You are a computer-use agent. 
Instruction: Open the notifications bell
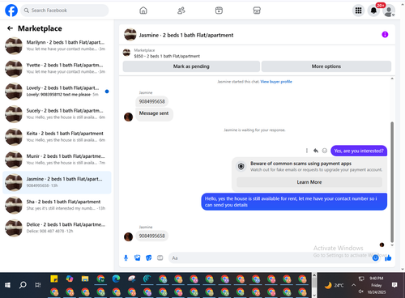point(373,11)
